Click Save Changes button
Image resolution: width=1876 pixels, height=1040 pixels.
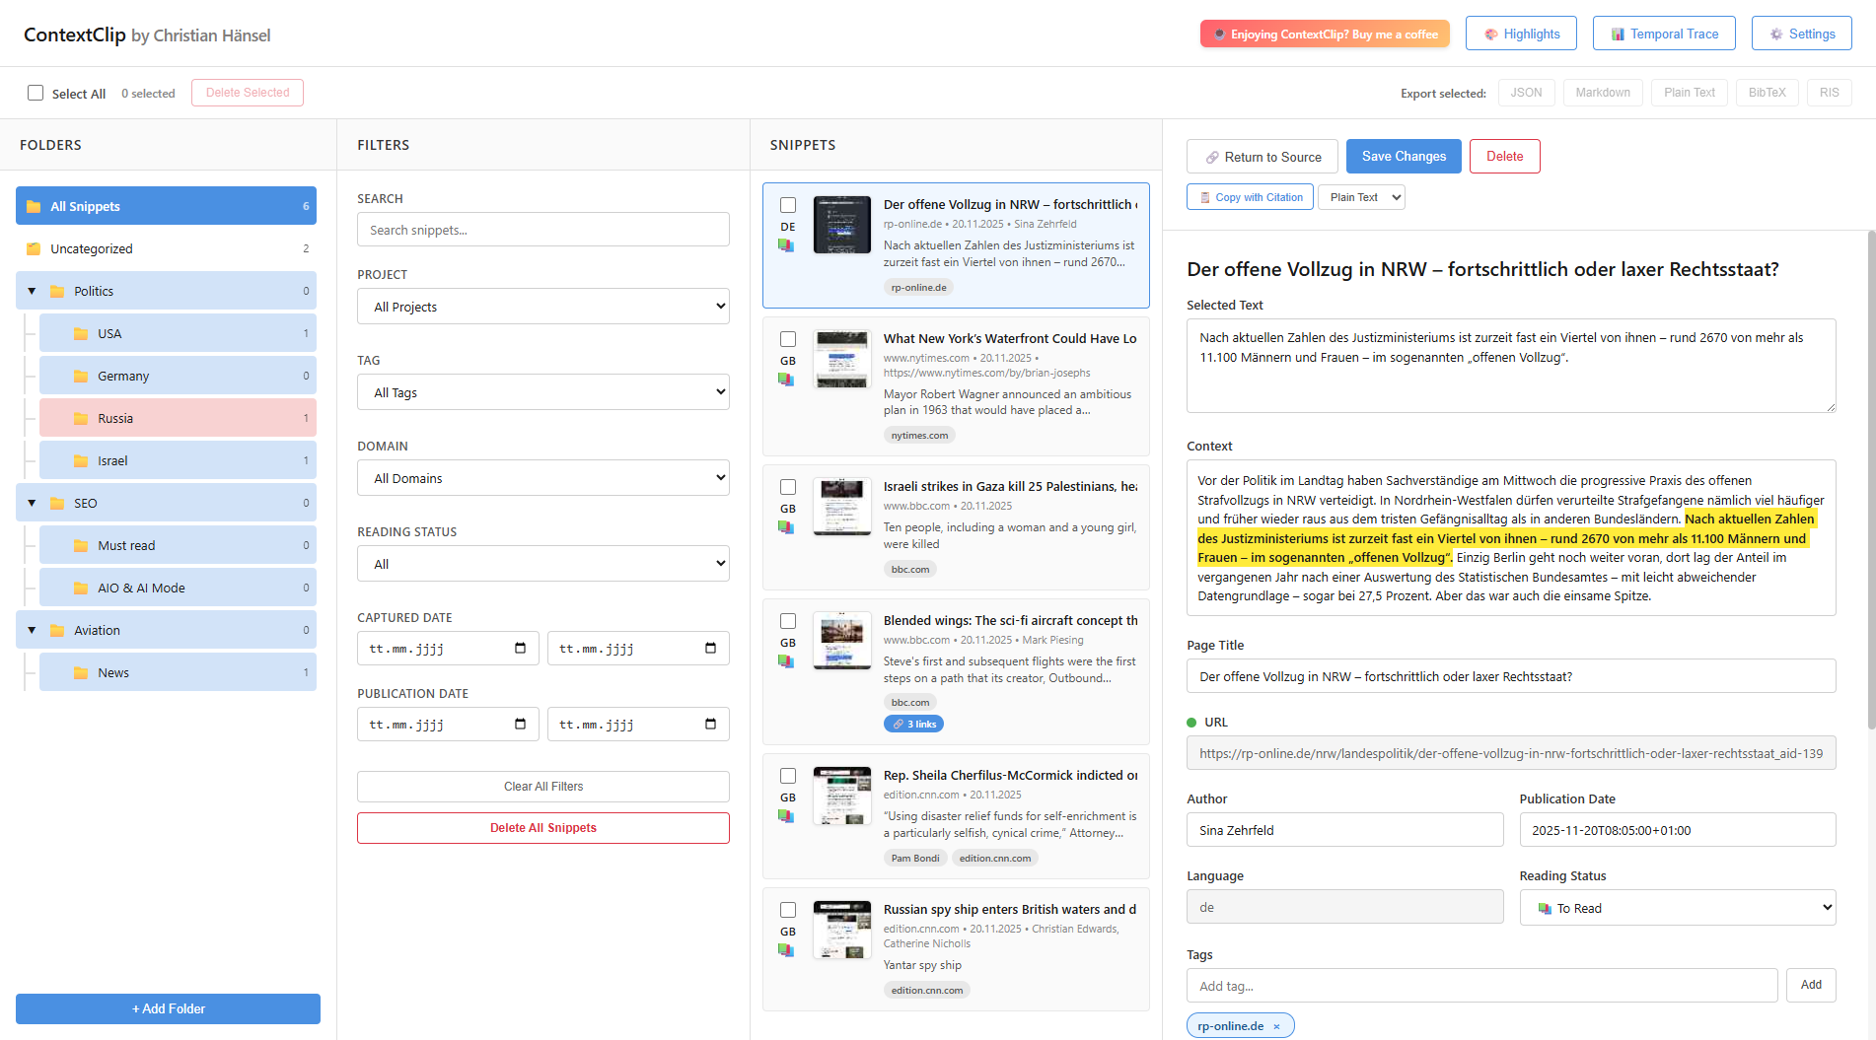click(x=1403, y=157)
